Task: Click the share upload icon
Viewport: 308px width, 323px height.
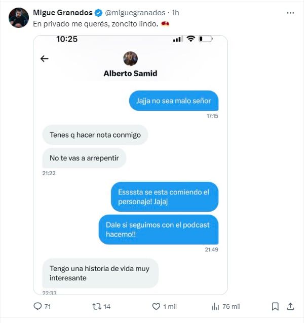Action: pos(290,306)
